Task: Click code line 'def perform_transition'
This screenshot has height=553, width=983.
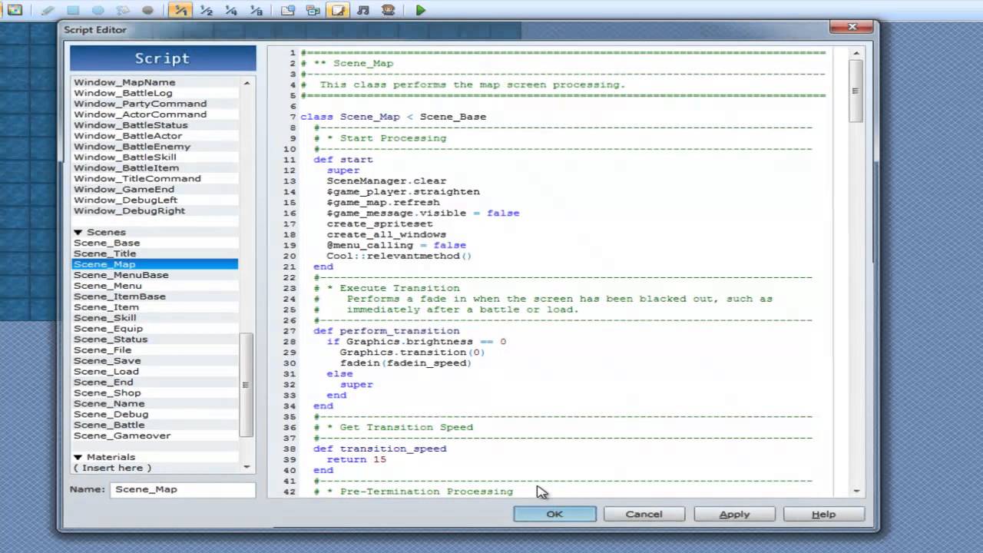Action: point(386,331)
